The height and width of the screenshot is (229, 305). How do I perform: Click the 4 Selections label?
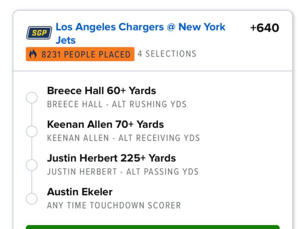[x=167, y=54]
